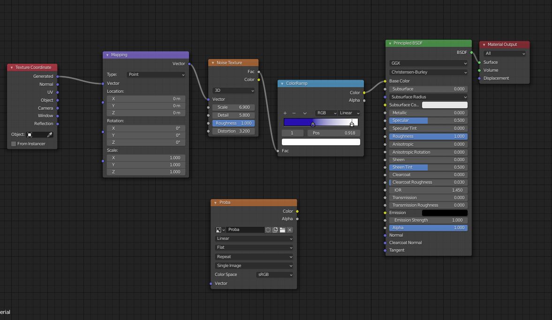The height and width of the screenshot is (320, 552).
Task: Collapse the Proba image node
Action: (215, 202)
